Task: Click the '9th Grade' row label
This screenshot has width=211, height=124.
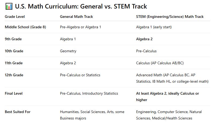Action: click(x=13, y=39)
